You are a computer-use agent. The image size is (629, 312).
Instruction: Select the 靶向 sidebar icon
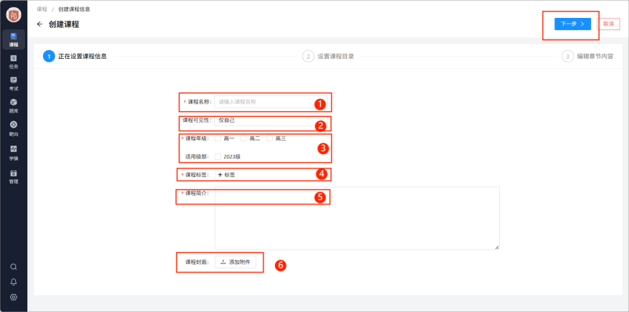pyautogui.click(x=14, y=128)
